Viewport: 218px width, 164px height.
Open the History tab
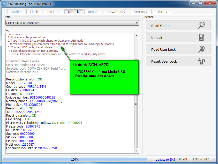tap(162, 12)
